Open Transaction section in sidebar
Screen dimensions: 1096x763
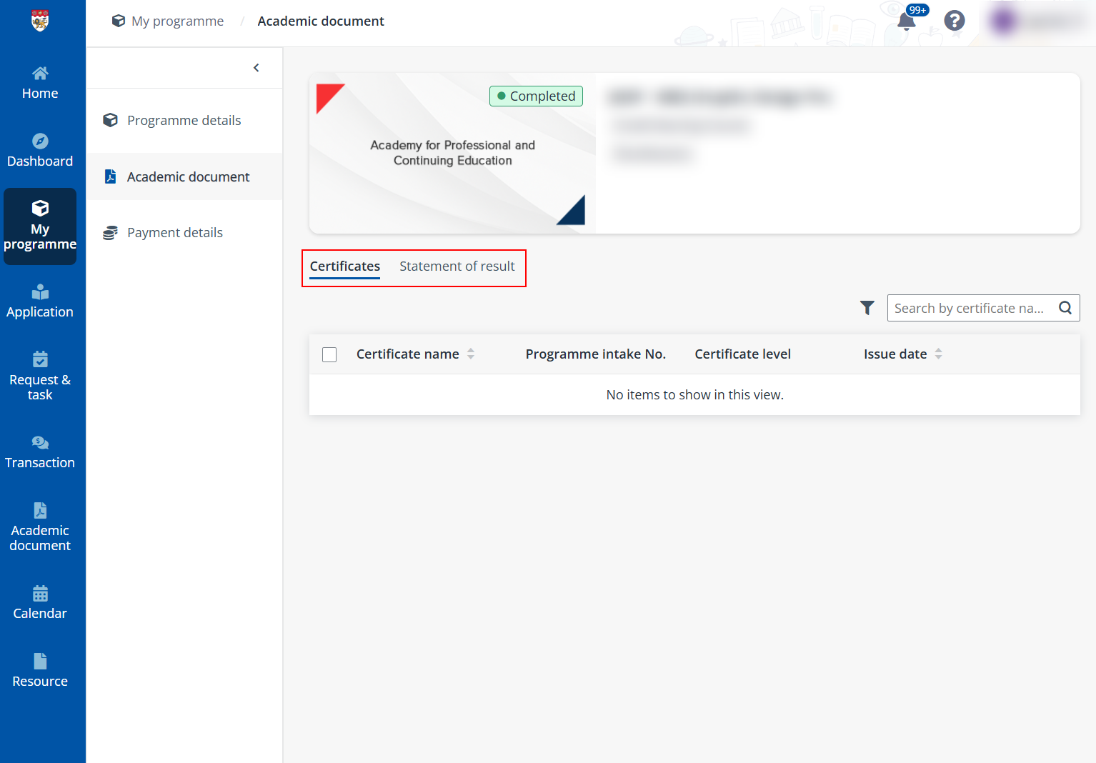pos(40,452)
